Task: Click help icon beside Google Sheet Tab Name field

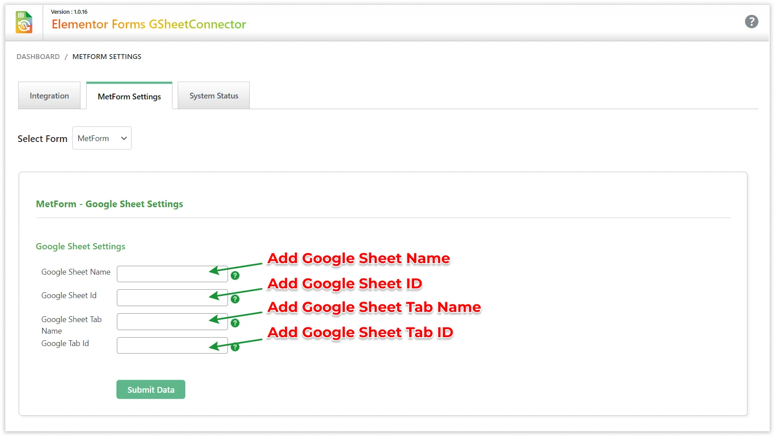Action: (x=235, y=323)
